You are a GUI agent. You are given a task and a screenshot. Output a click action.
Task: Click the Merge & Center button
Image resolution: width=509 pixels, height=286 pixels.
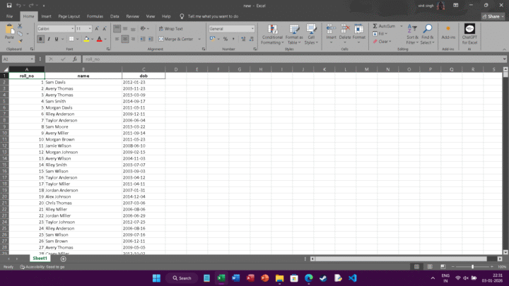pyautogui.click(x=175, y=40)
